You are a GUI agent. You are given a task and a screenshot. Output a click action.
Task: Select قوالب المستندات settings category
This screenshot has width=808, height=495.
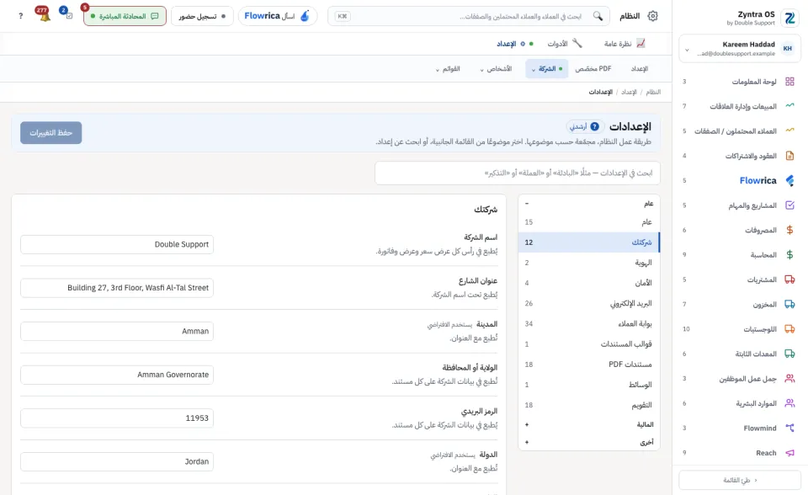(589, 344)
